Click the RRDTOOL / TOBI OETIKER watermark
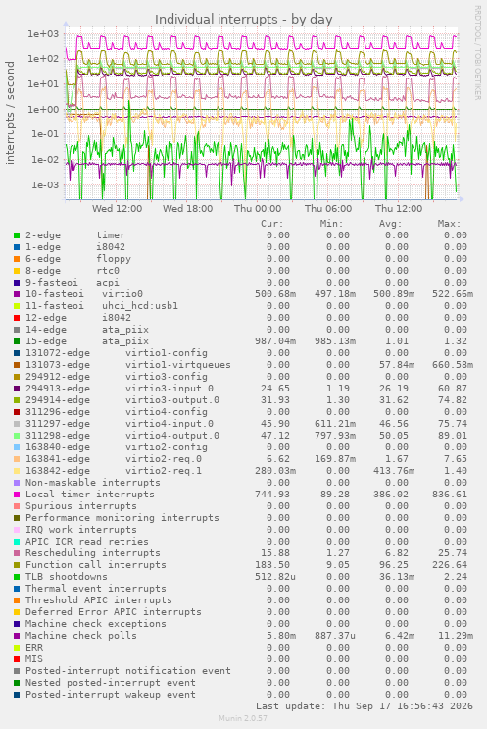This screenshot has width=487, height=729. (478, 53)
